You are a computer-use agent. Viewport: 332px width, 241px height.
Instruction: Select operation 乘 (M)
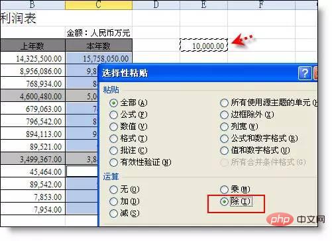(x=235, y=189)
